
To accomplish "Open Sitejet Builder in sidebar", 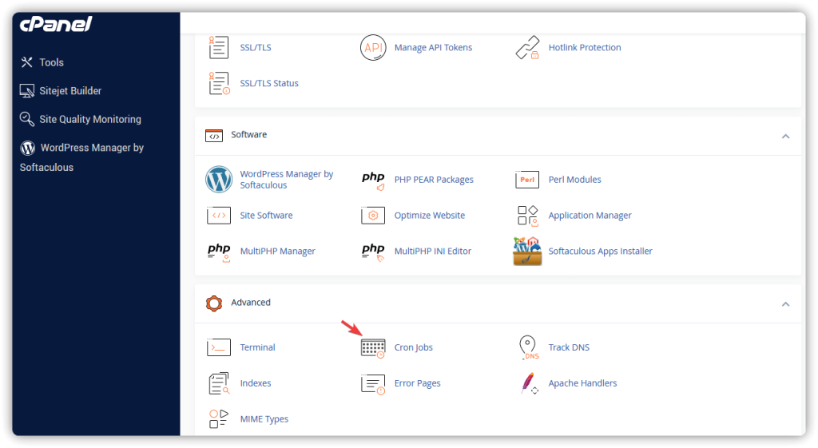I will tap(70, 91).
